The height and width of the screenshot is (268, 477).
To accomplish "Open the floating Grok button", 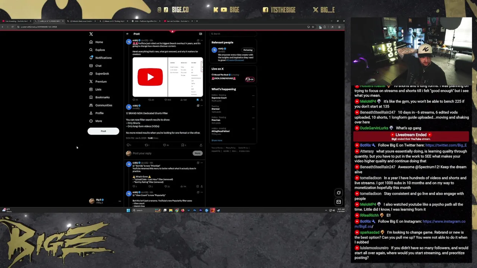I will [339, 193].
